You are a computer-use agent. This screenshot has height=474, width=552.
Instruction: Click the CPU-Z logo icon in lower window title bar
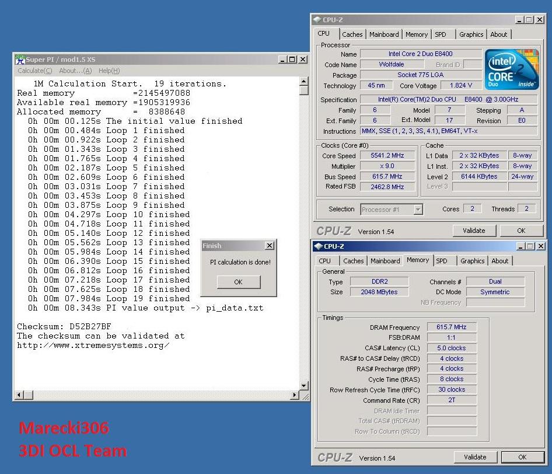[x=318, y=246]
